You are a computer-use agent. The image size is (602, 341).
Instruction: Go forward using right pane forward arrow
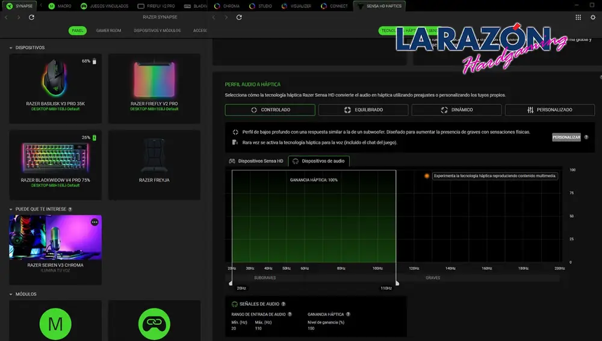pos(226,17)
